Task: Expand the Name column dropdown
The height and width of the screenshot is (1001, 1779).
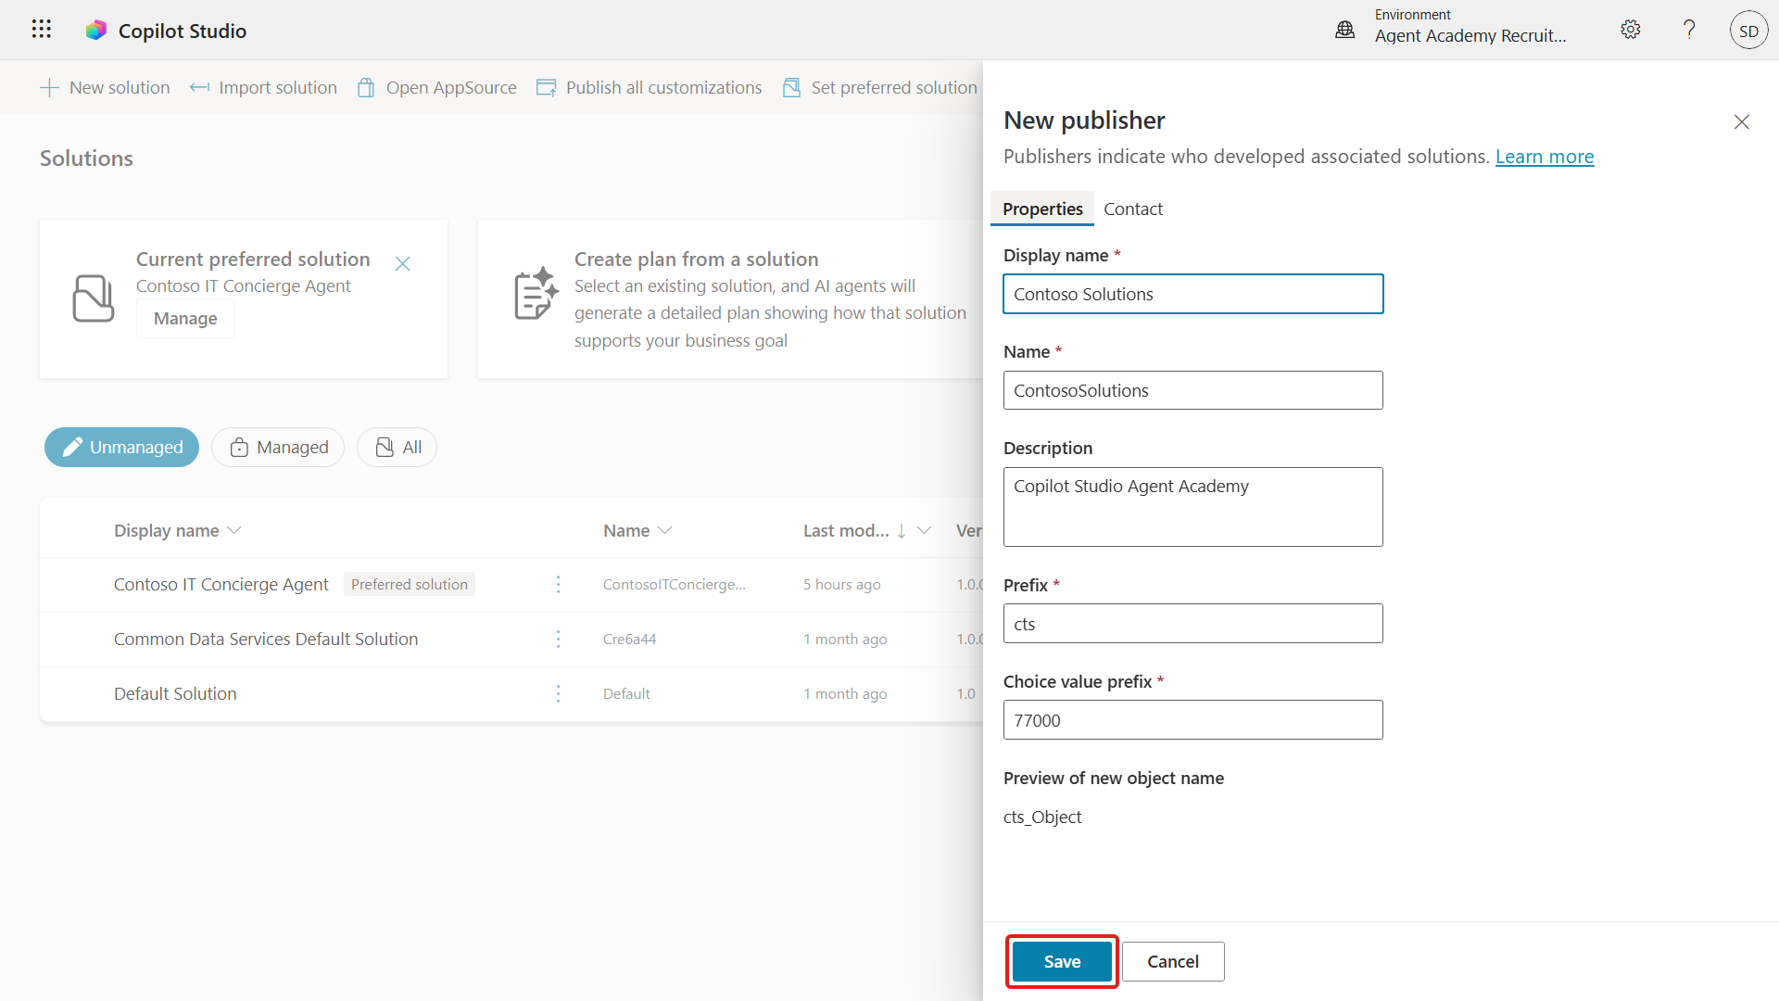Action: pyautogui.click(x=664, y=530)
